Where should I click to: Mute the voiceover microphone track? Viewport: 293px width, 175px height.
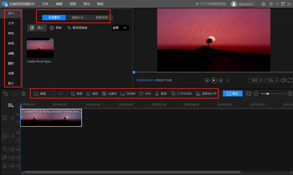[x=18, y=166]
